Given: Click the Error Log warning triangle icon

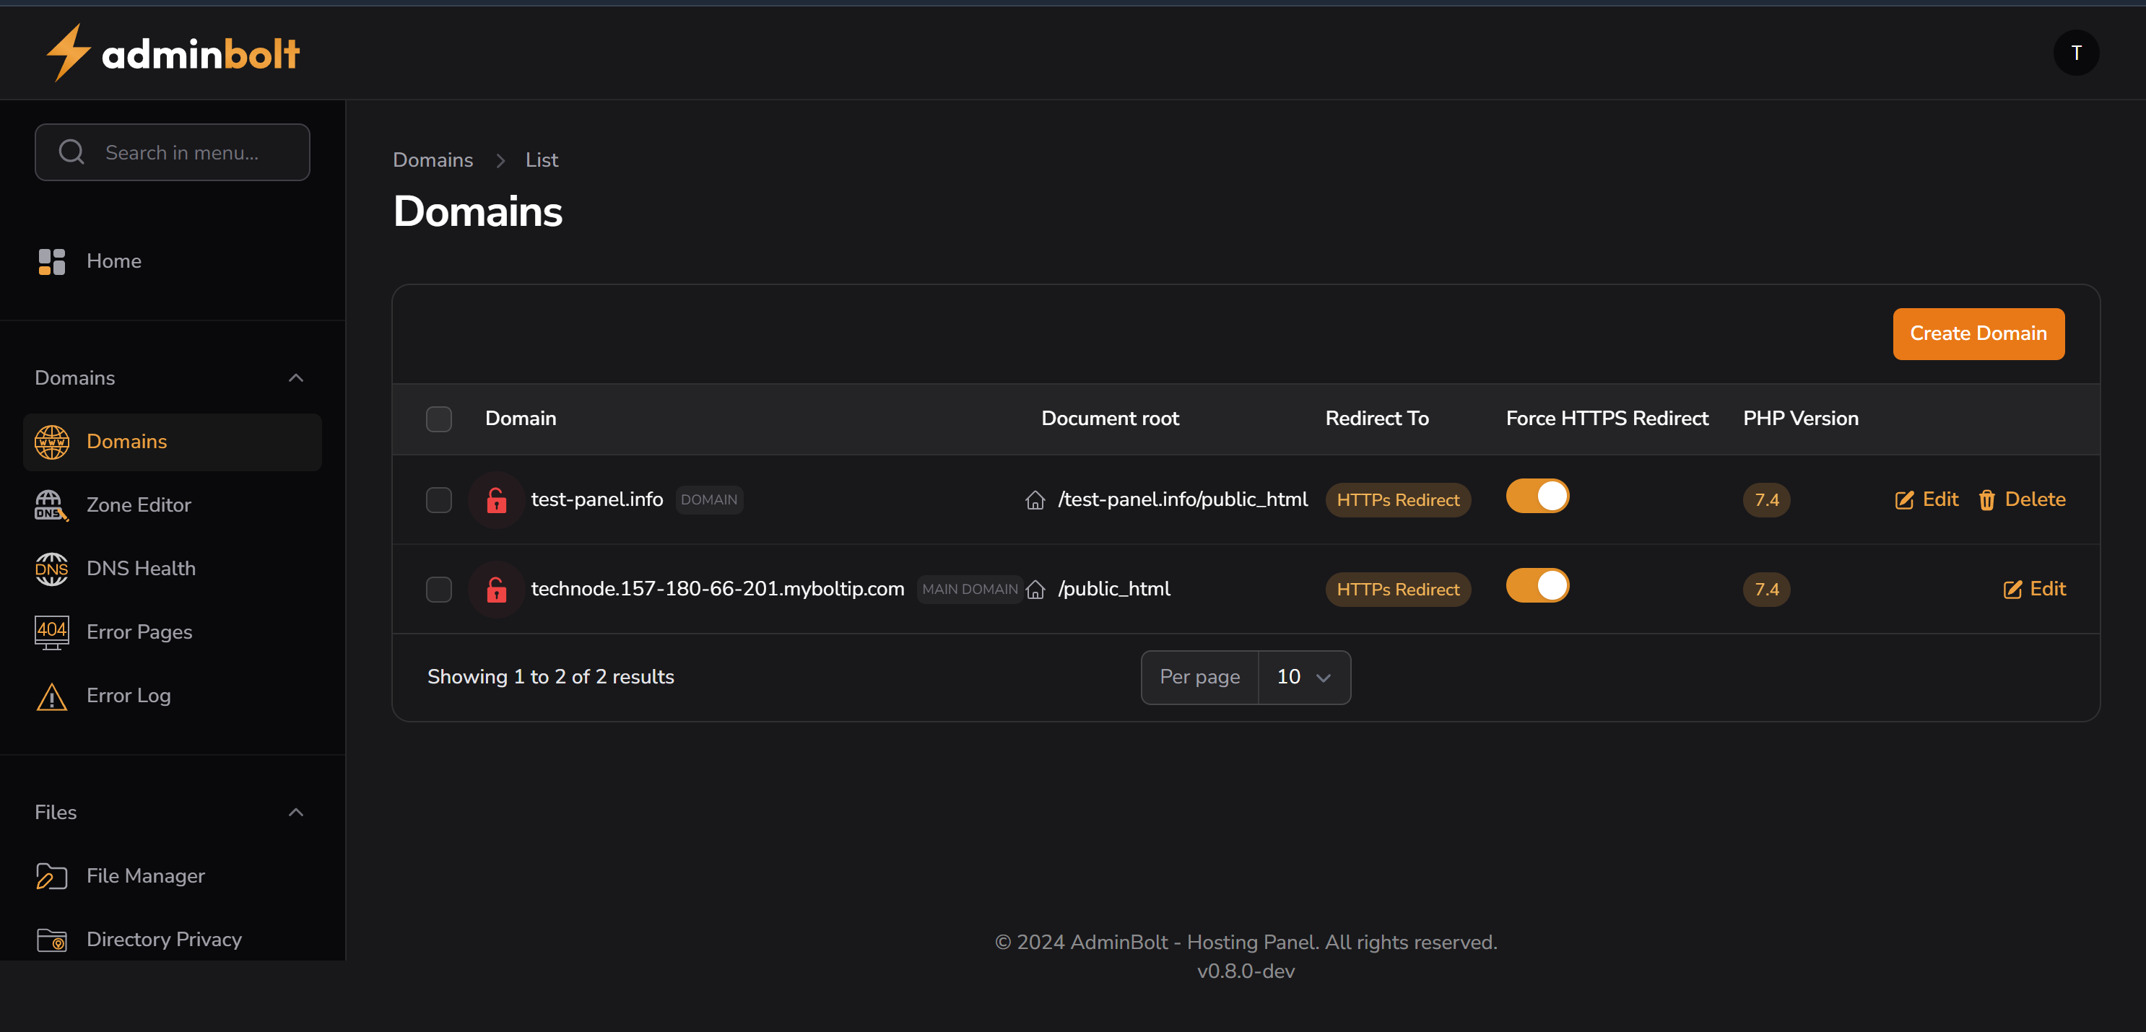Looking at the screenshot, I should (x=51, y=696).
